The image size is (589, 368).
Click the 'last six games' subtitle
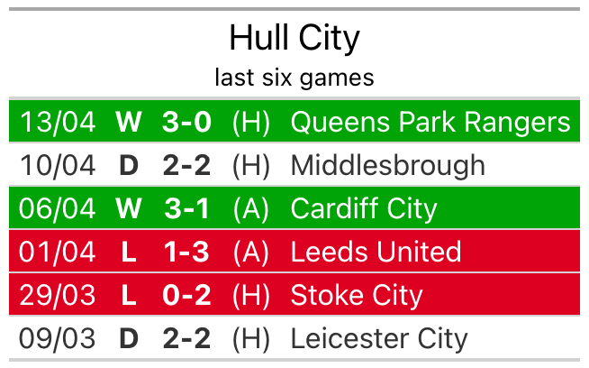(x=294, y=78)
